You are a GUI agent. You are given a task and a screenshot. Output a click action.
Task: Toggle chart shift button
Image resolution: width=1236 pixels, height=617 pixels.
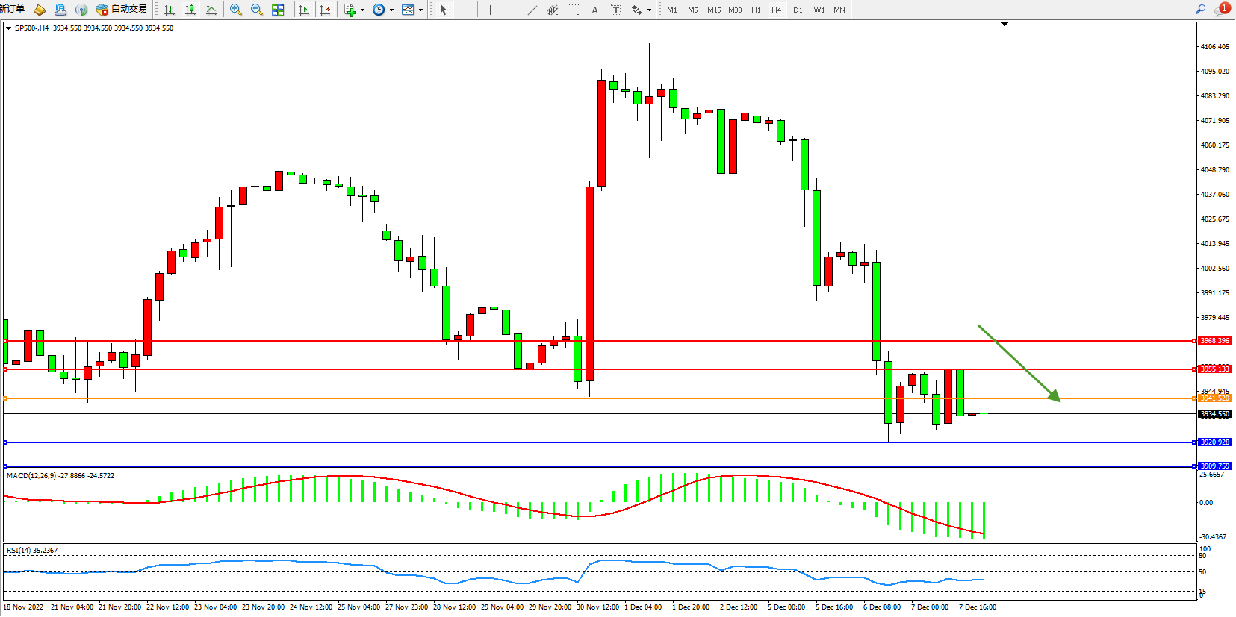[x=324, y=10]
